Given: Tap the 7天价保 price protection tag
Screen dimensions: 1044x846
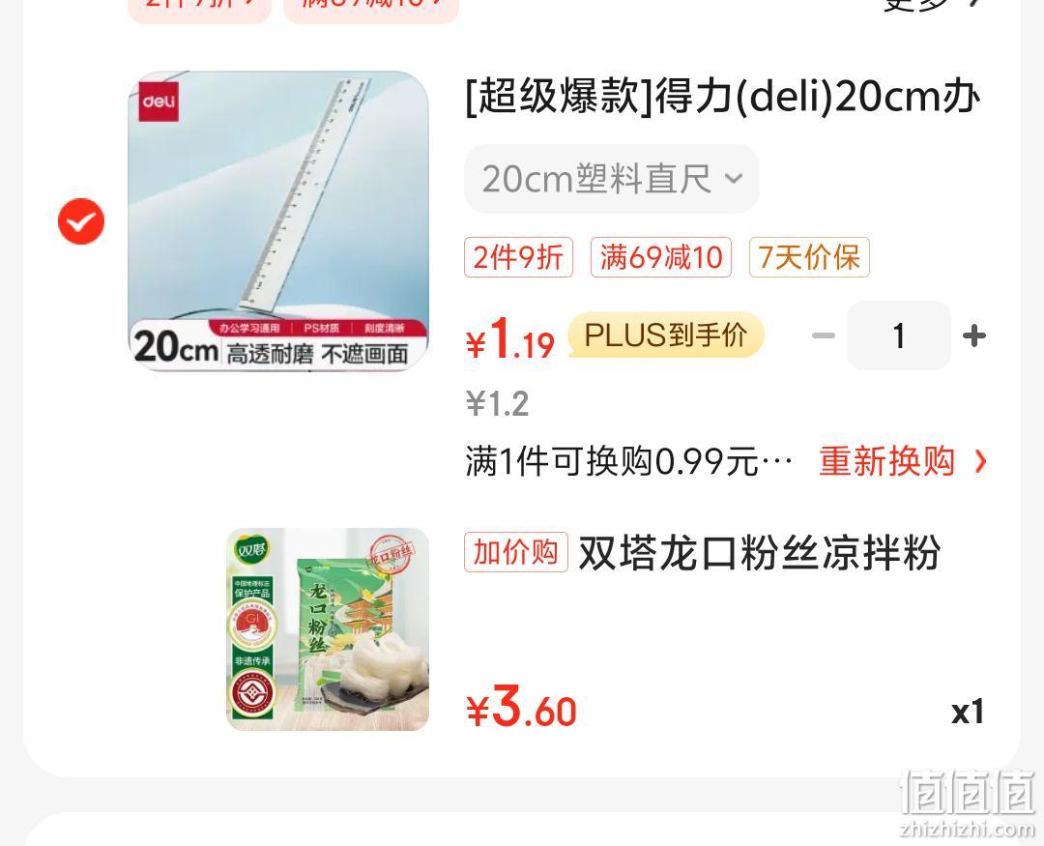Looking at the screenshot, I should (x=809, y=257).
